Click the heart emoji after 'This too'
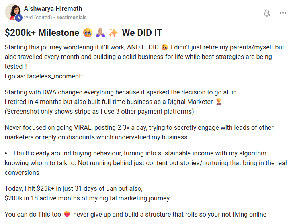This screenshot has height=223, width=297. tap(67, 214)
